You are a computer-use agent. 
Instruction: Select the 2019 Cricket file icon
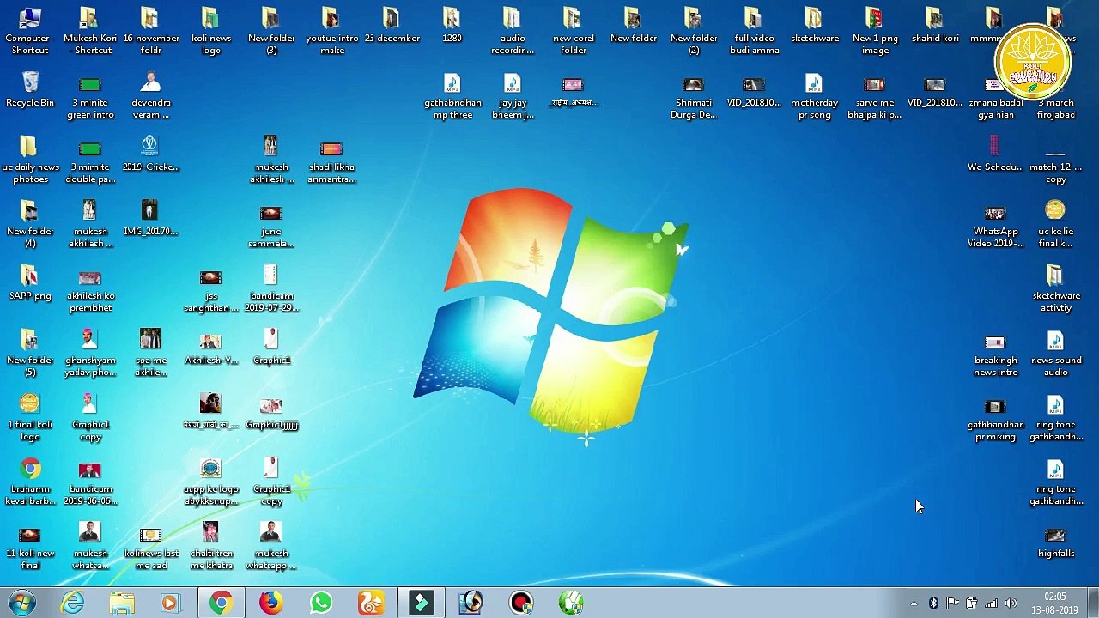(151, 154)
